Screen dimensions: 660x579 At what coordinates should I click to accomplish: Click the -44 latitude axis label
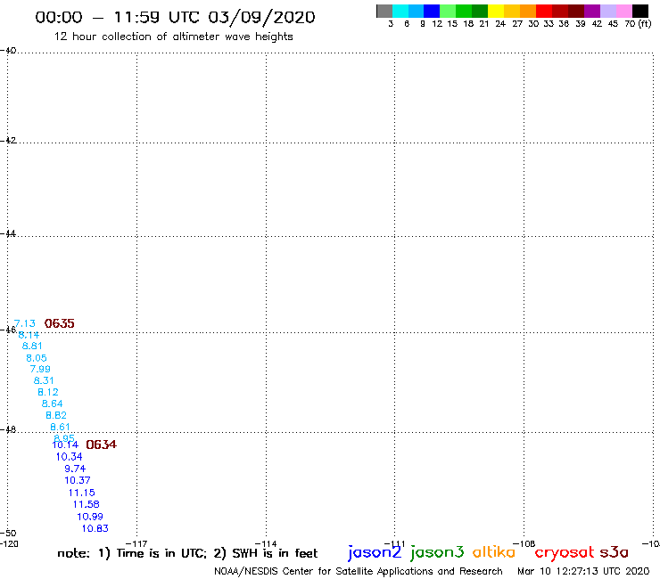pyautogui.click(x=8, y=233)
